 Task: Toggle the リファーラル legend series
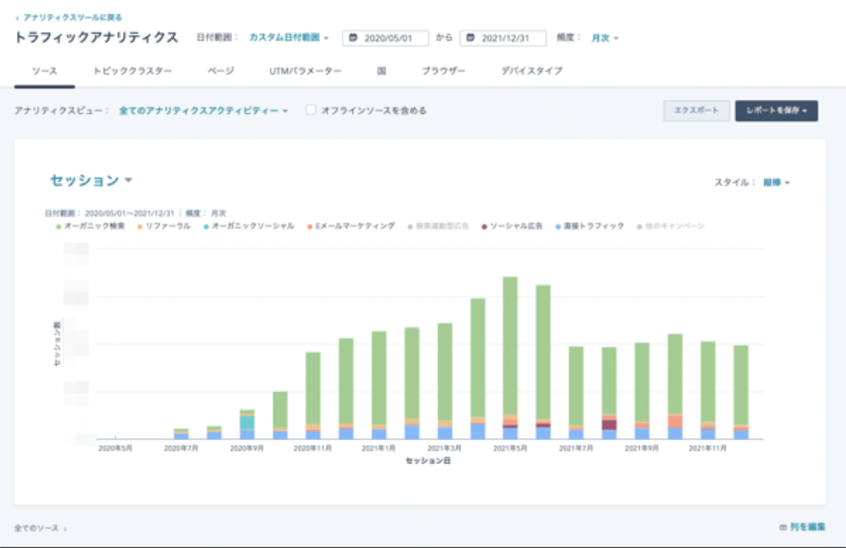point(164,226)
